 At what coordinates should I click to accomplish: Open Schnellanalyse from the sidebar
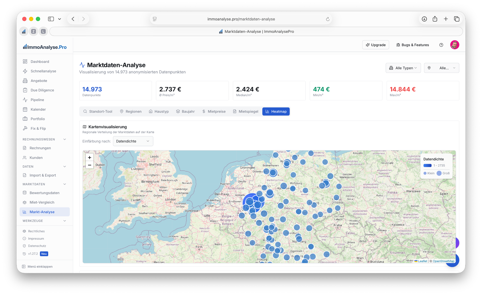(45, 71)
